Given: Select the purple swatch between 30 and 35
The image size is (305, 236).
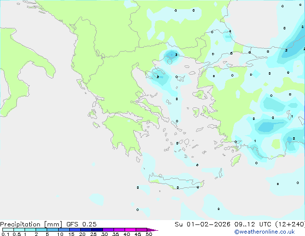Looking at the screenshot, I should point(108,230).
